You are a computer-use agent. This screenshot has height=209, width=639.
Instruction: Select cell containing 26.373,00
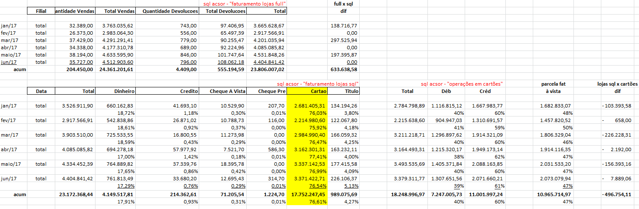[x=81, y=33]
